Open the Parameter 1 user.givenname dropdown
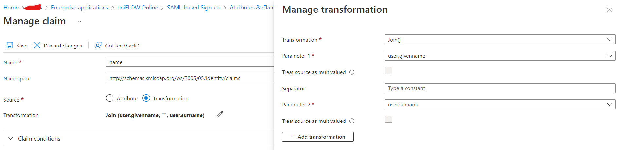 click(500, 56)
